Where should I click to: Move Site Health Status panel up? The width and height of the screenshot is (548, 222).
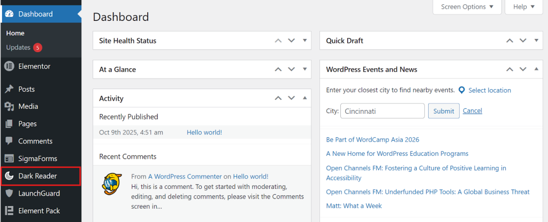point(278,41)
